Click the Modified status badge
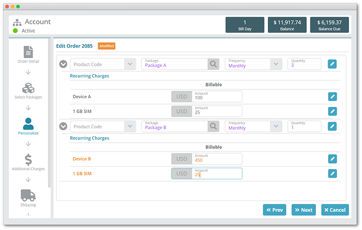The image size is (362, 230). click(x=106, y=46)
